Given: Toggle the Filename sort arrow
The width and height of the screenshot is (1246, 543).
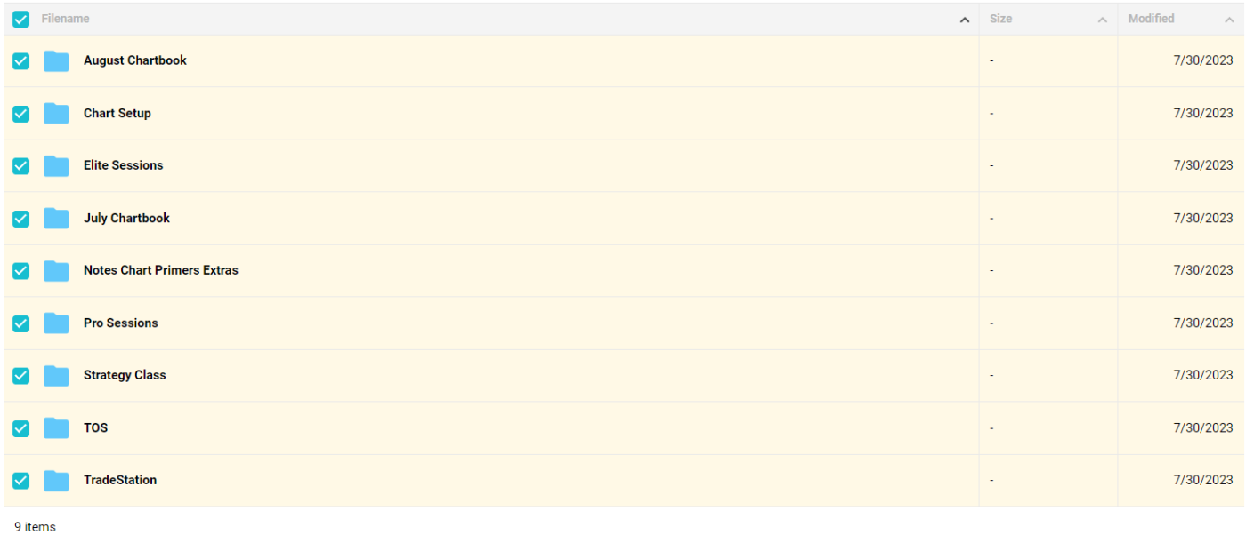Looking at the screenshot, I should (965, 20).
